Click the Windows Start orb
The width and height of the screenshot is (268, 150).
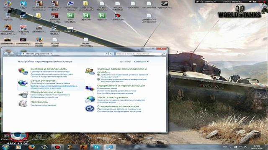[x=5, y=147]
